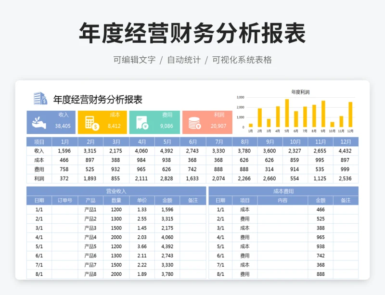
Task: Click the 收入 row label in the monthly table
Action: point(39,151)
